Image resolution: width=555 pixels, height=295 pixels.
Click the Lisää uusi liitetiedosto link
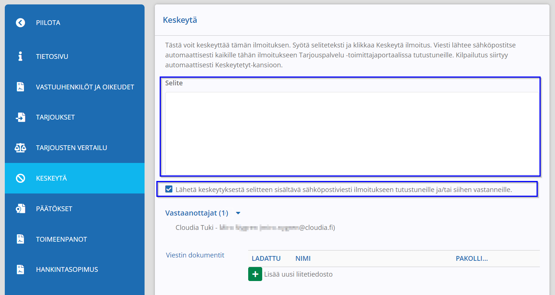[298, 274]
